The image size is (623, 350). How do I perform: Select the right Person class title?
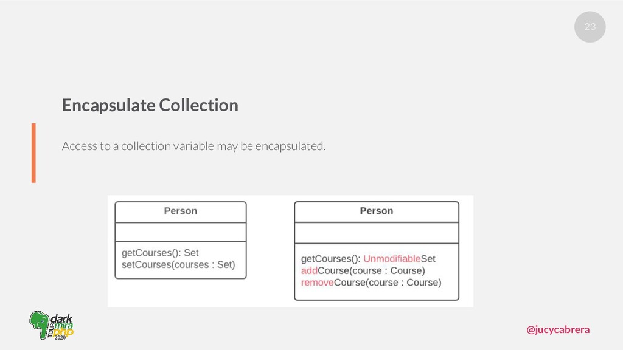pyautogui.click(x=376, y=211)
